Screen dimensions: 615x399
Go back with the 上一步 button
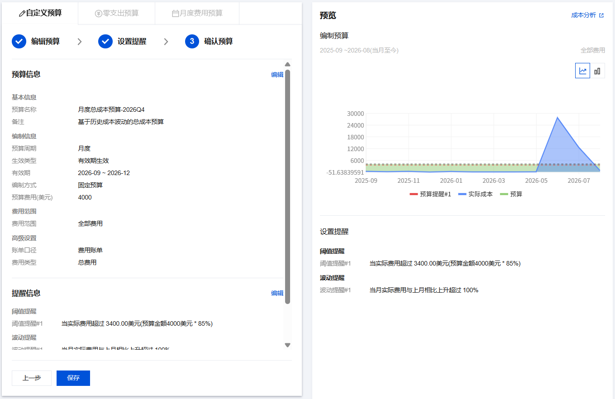pos(32,378)
